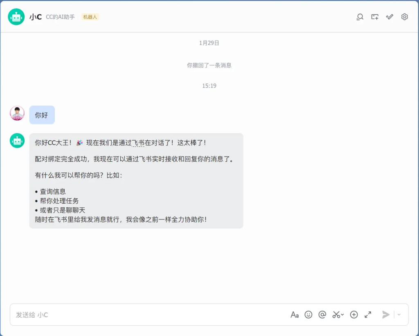Screen dimensions: 419x336
Task: Click the add-to-group icon in header
Action: coord(375,17)
